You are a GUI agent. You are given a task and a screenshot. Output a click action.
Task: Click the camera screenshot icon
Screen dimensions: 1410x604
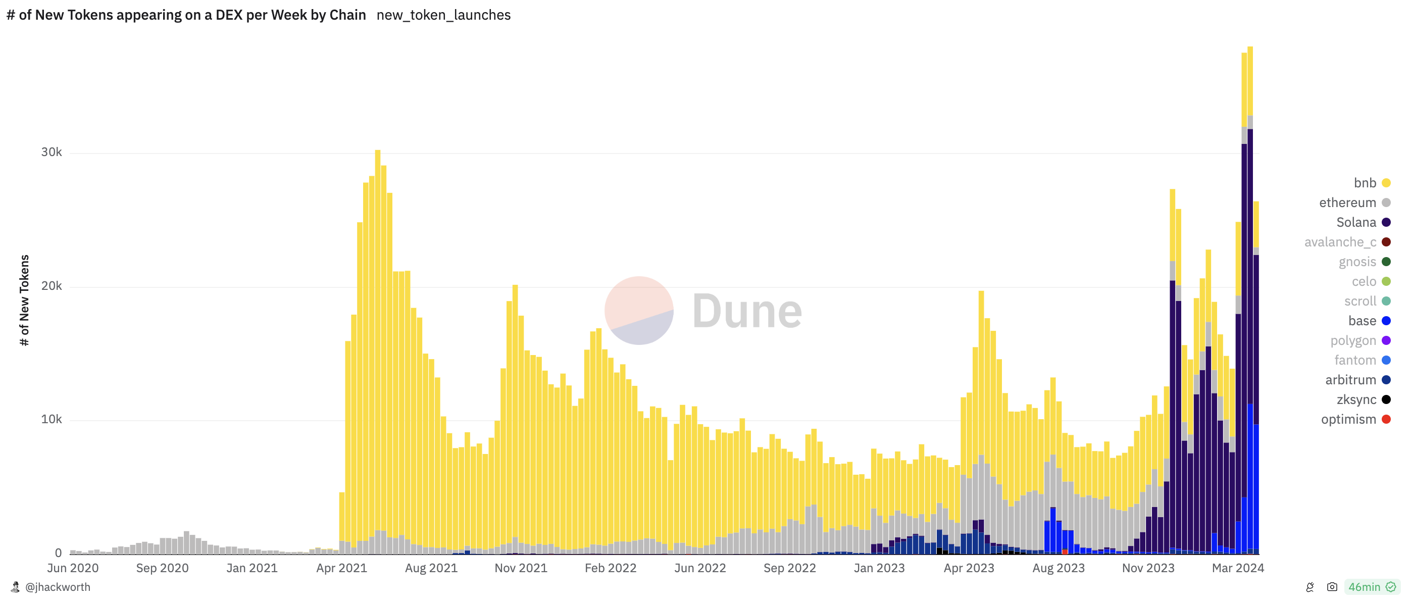pyautogui.click(x=1332, y=587)
